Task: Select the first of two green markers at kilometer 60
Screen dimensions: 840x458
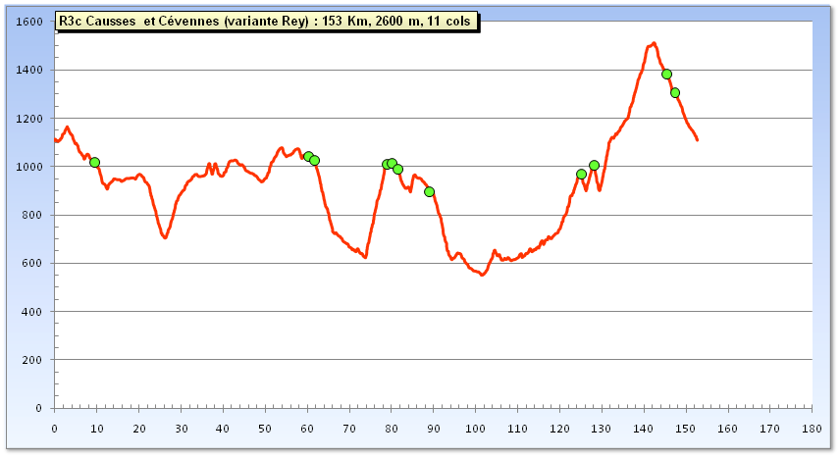Action: 308,156
